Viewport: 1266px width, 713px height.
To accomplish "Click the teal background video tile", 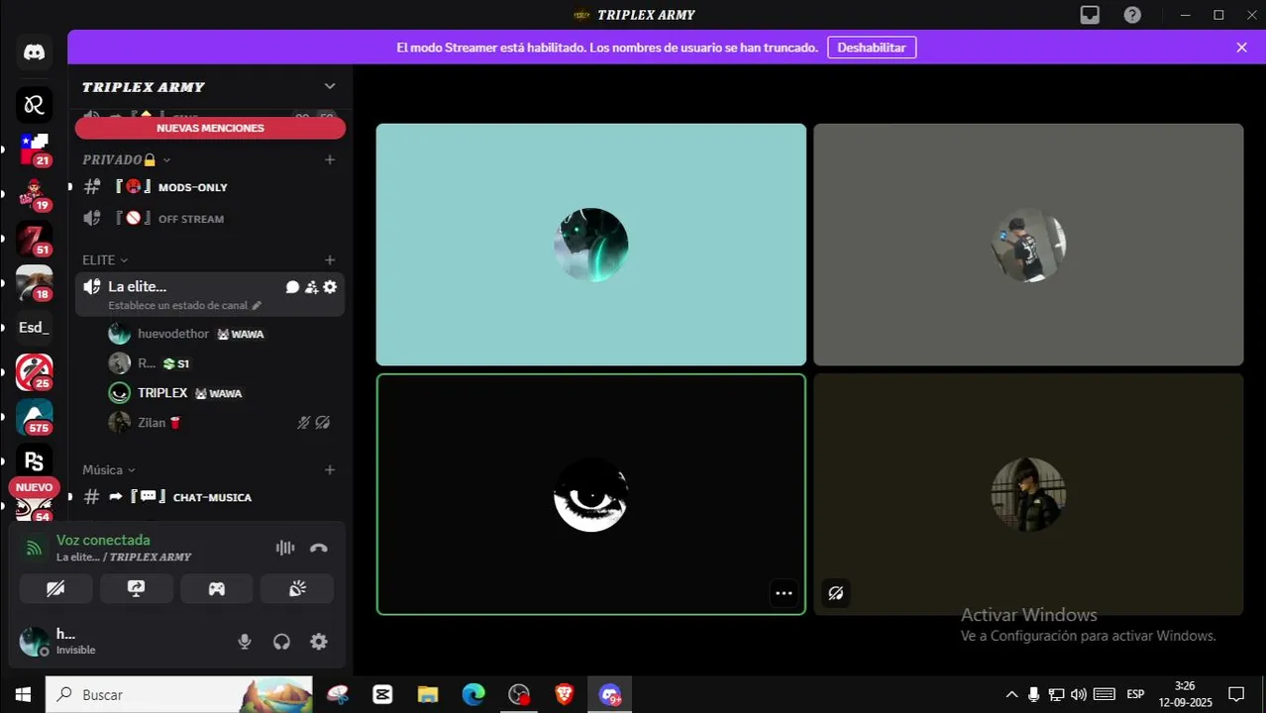I will [591, 245].
